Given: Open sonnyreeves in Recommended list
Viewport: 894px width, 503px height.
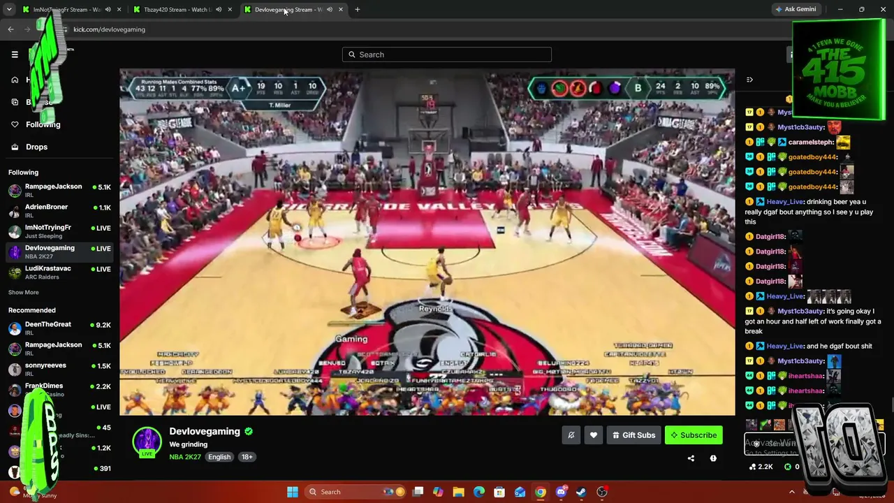Looking at the screenshot, I should pyautogui.click(x=59, y=369).
